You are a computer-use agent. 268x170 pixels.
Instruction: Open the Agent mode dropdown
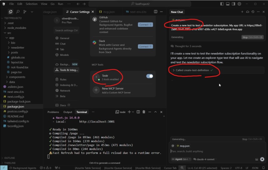181,159
